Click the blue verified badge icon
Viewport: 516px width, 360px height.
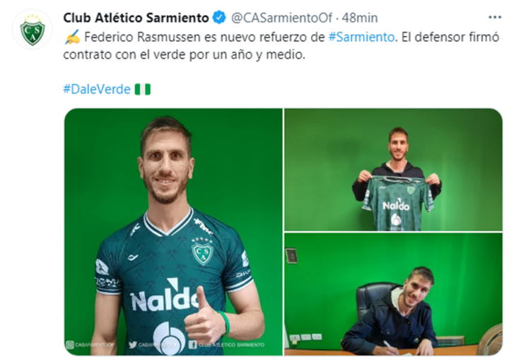(220, 18)
